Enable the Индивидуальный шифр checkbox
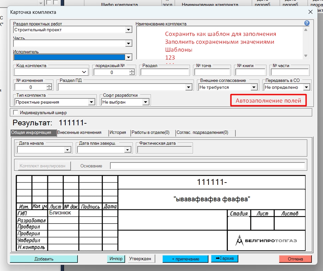 tap(16, 112)
